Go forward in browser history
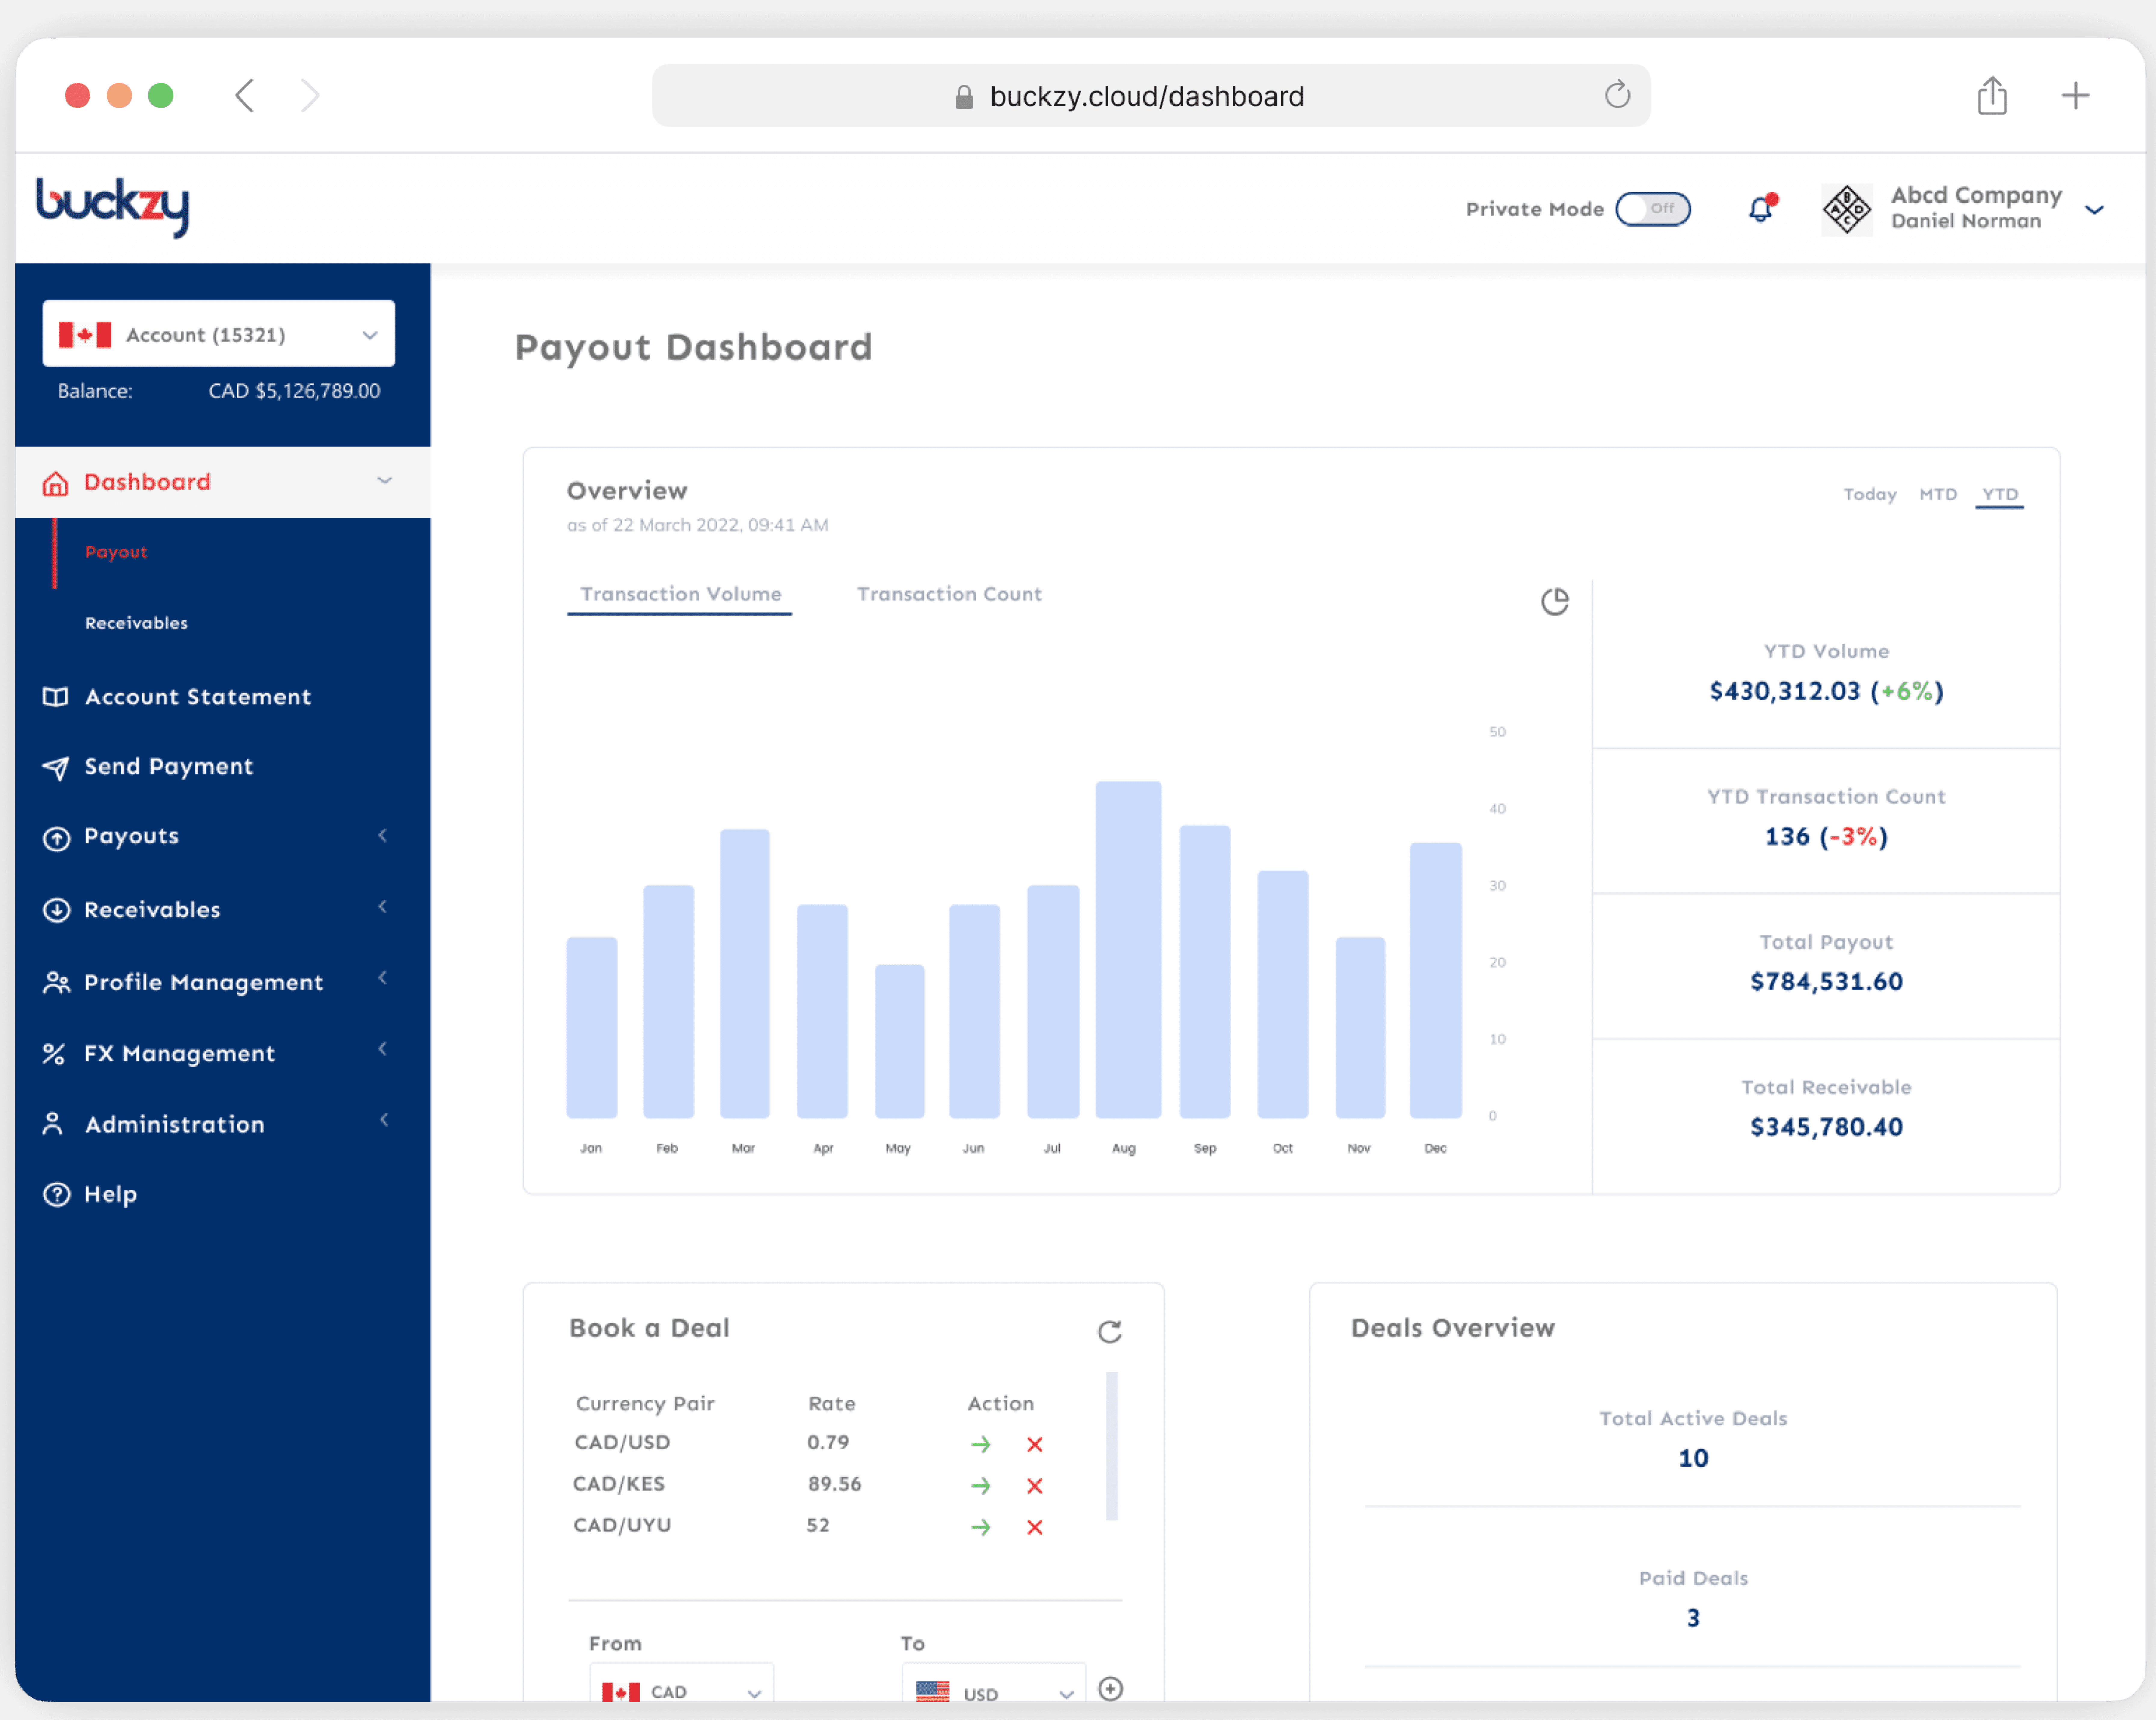The height and width of the screenshot is (1720, 2156). [x=311, y=96]
